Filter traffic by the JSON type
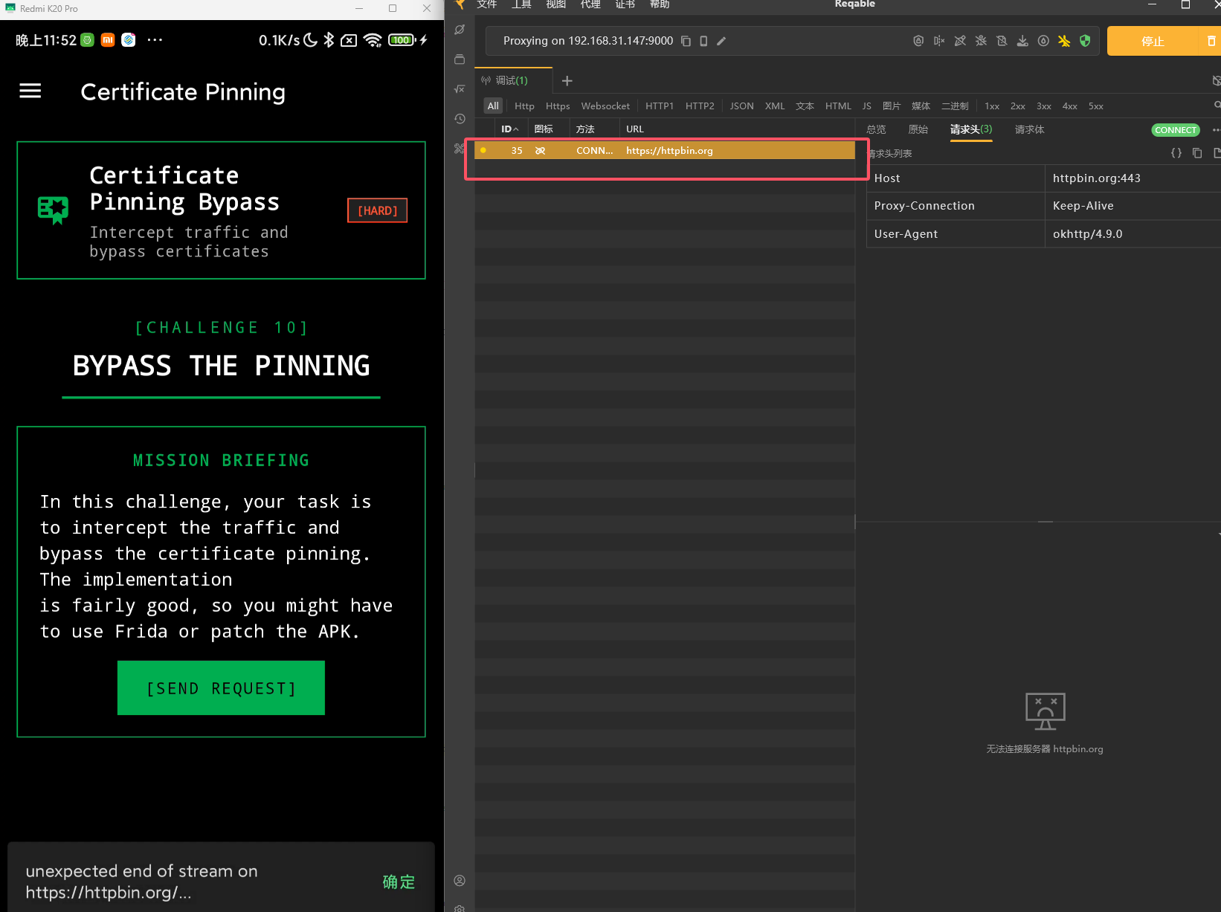 pos(741,106)
